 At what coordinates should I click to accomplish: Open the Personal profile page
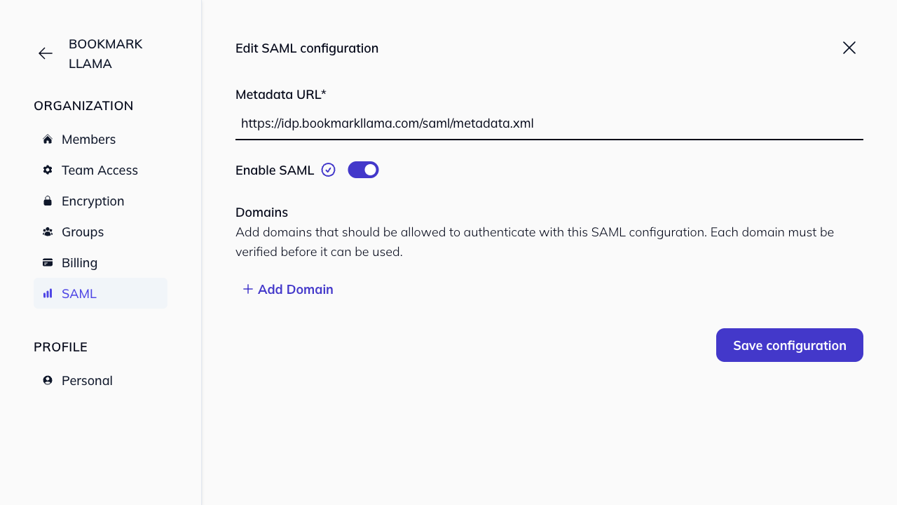click(x=87, y=380)
